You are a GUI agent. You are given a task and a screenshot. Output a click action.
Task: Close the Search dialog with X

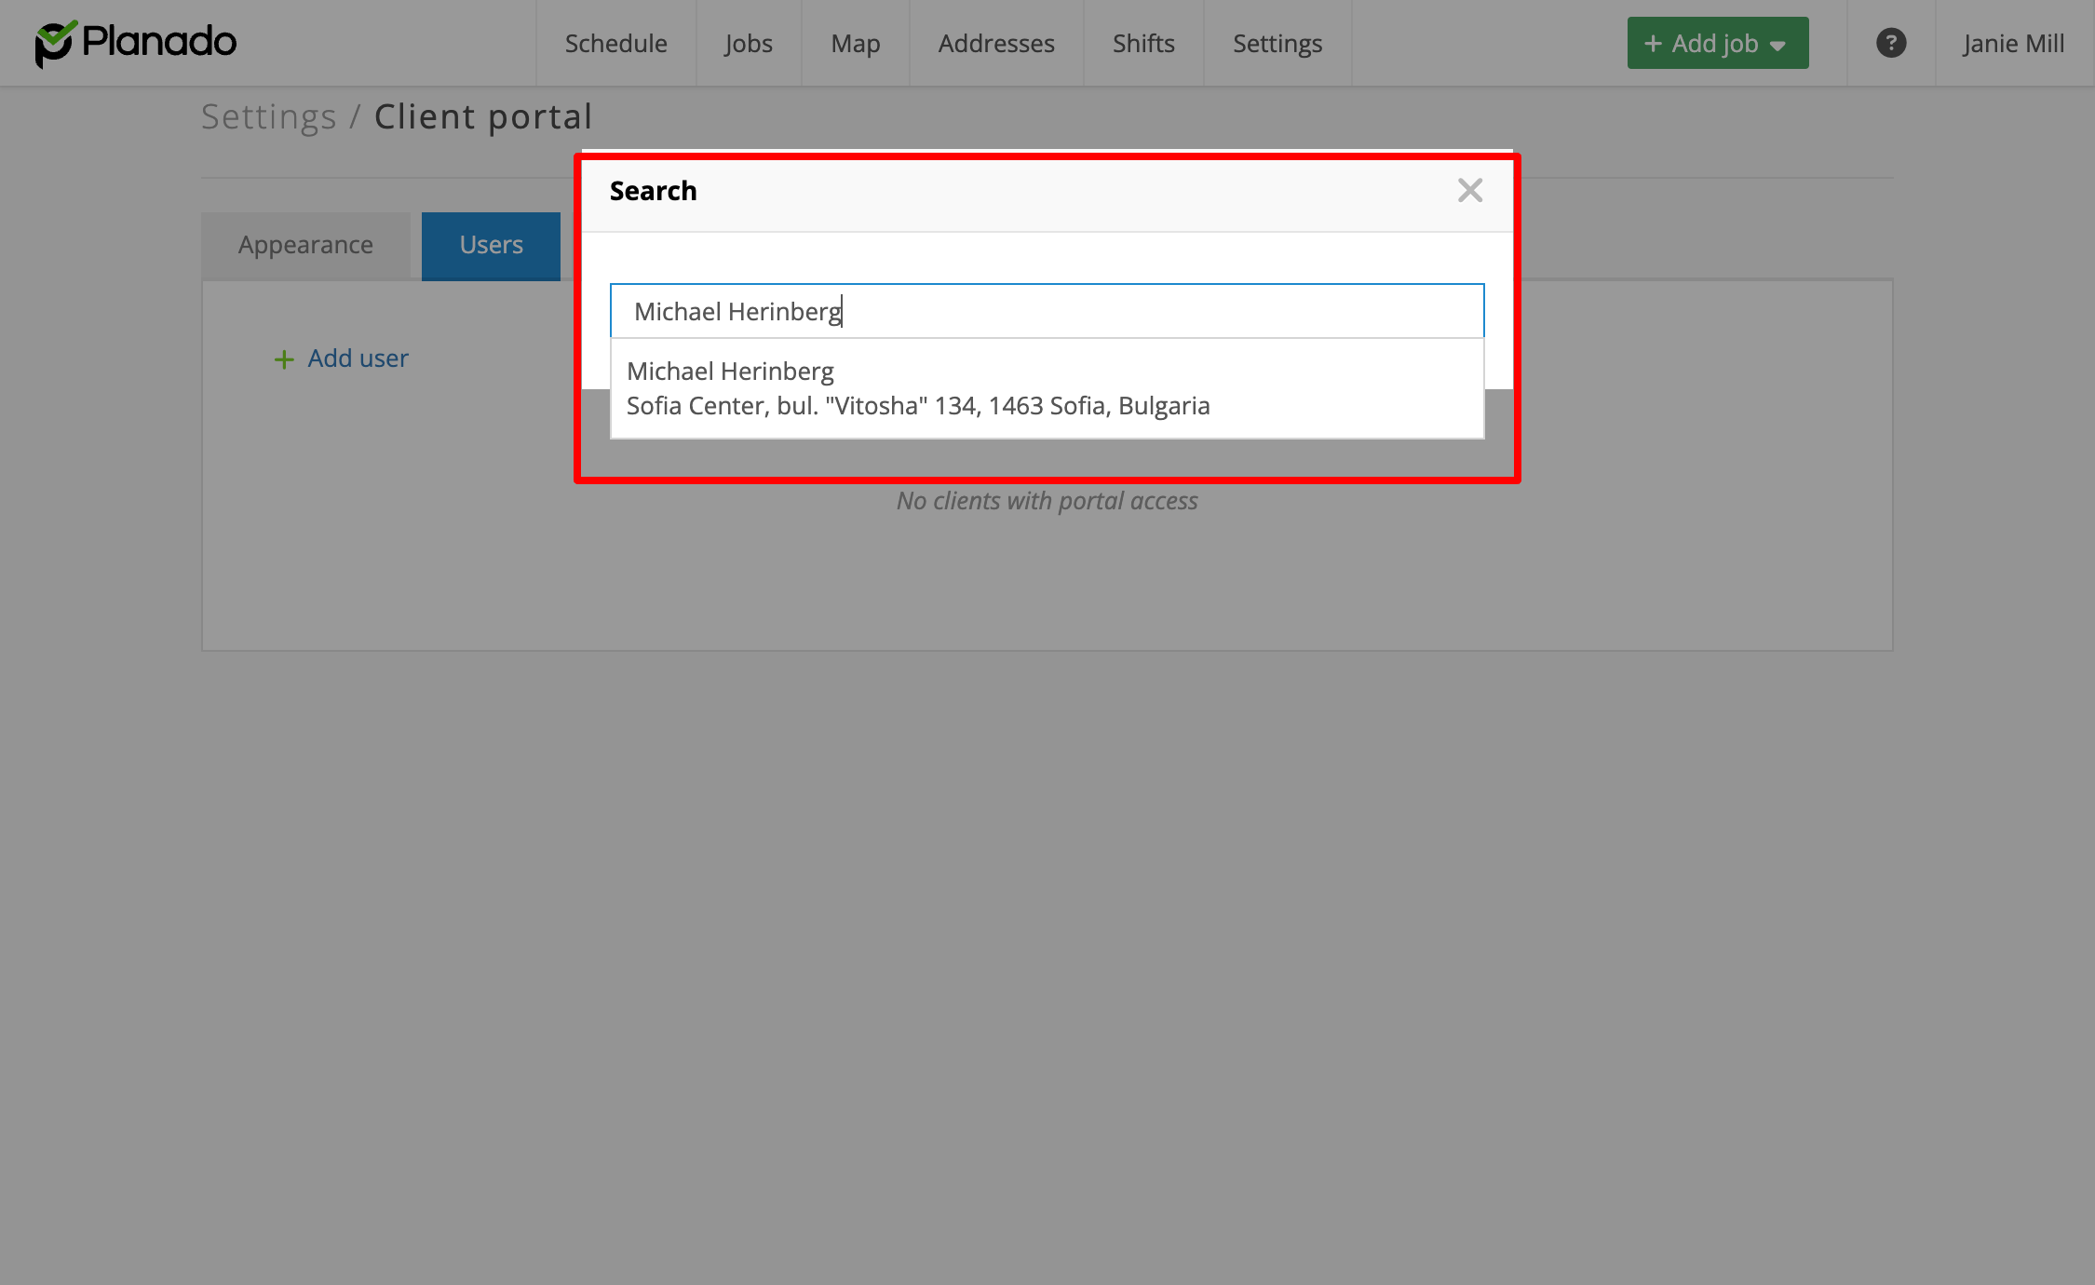click(1469, 191)
